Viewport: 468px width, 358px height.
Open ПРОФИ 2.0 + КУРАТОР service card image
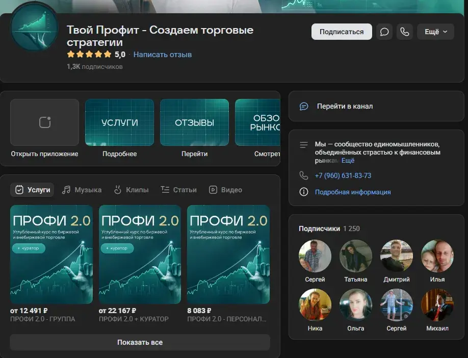(x=140, y=254)
